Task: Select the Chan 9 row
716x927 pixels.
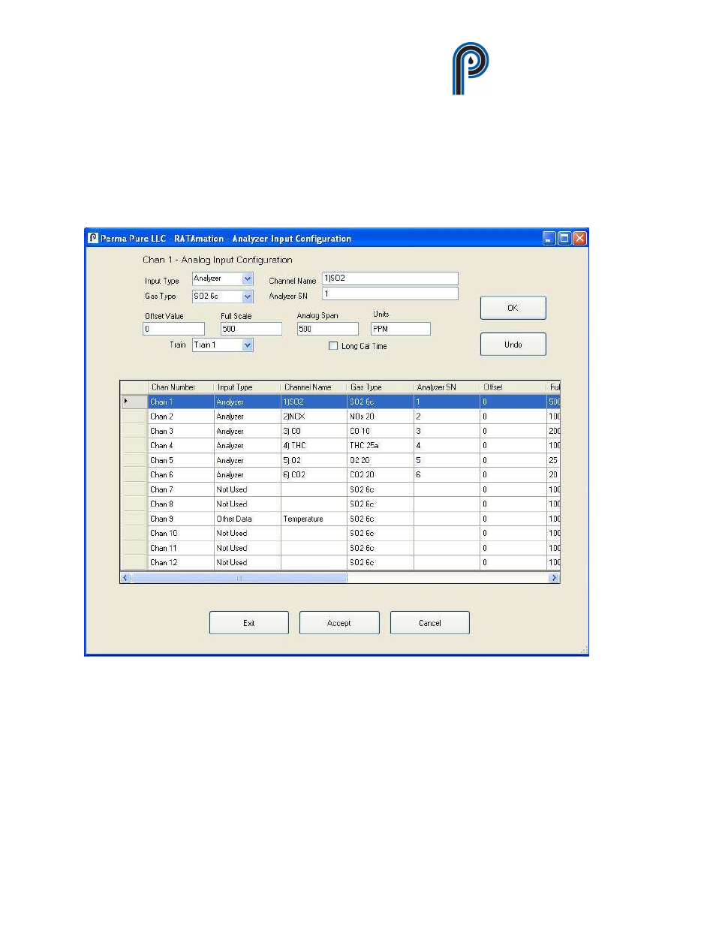Action: point(341,519)
